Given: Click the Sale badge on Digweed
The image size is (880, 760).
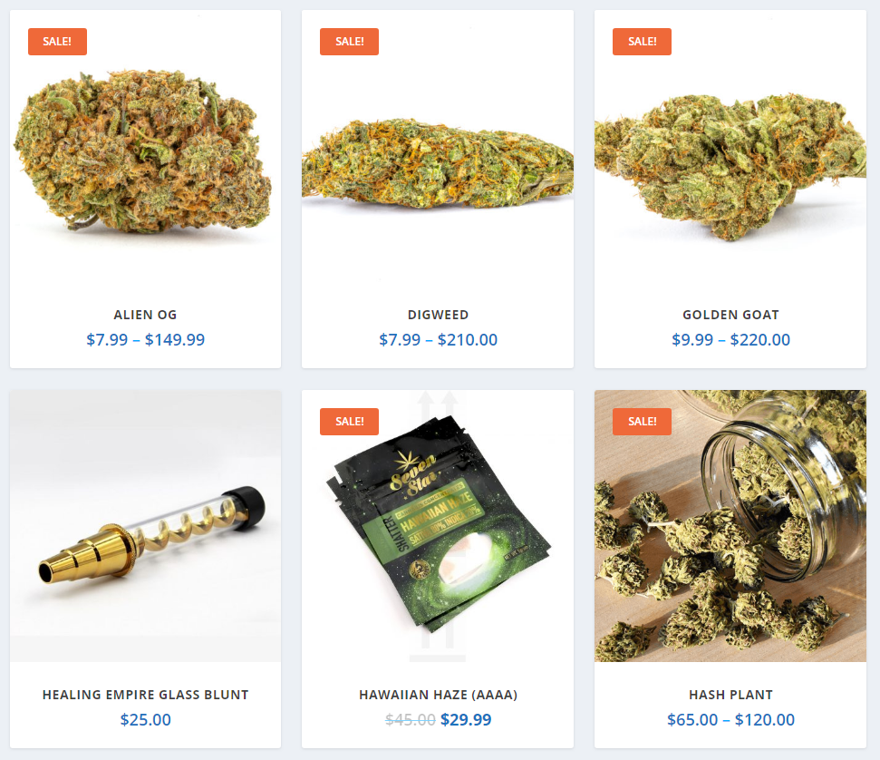Looking at the screenshot, I should pyautogui.click(x=349, y=42).
